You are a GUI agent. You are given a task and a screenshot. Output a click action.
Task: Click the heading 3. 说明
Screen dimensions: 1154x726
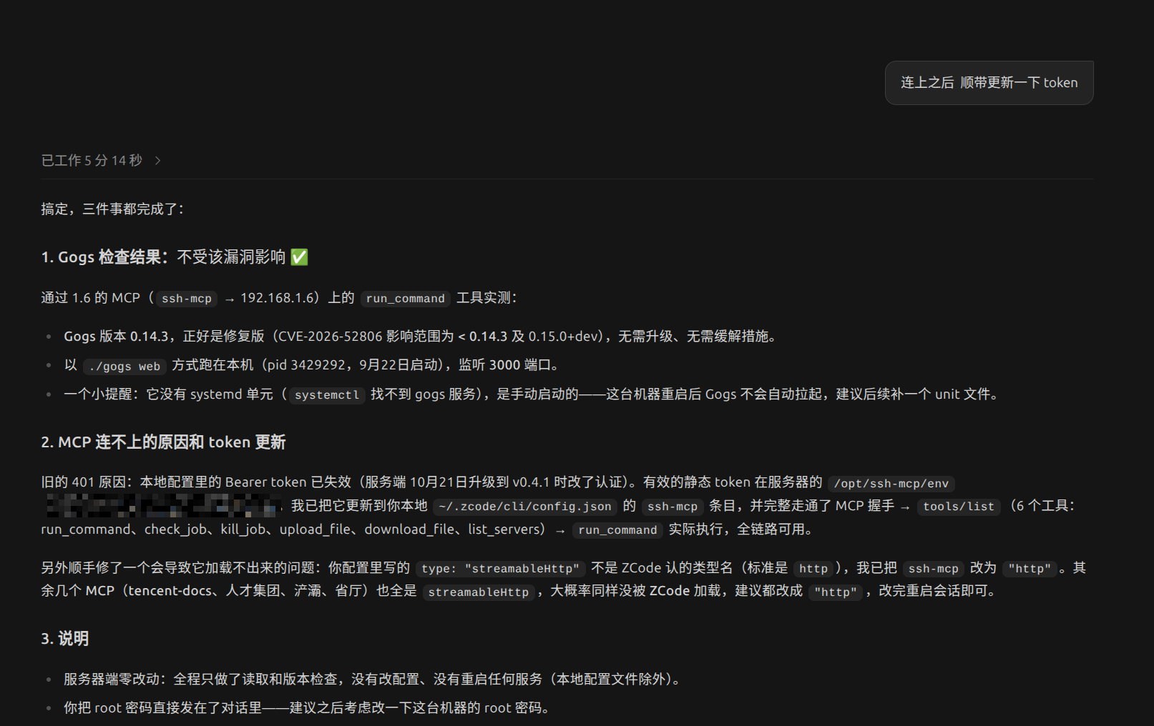[x=64, y=639]
